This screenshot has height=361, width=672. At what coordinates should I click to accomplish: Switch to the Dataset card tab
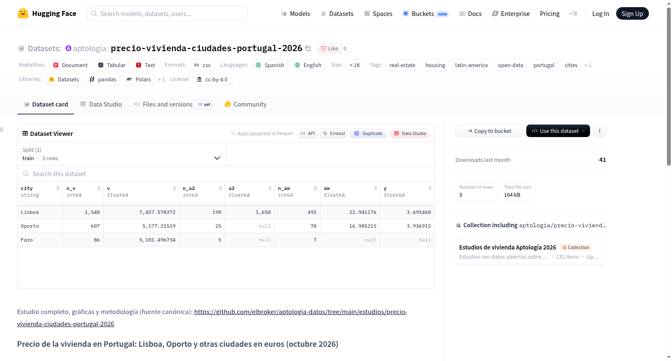46,104
